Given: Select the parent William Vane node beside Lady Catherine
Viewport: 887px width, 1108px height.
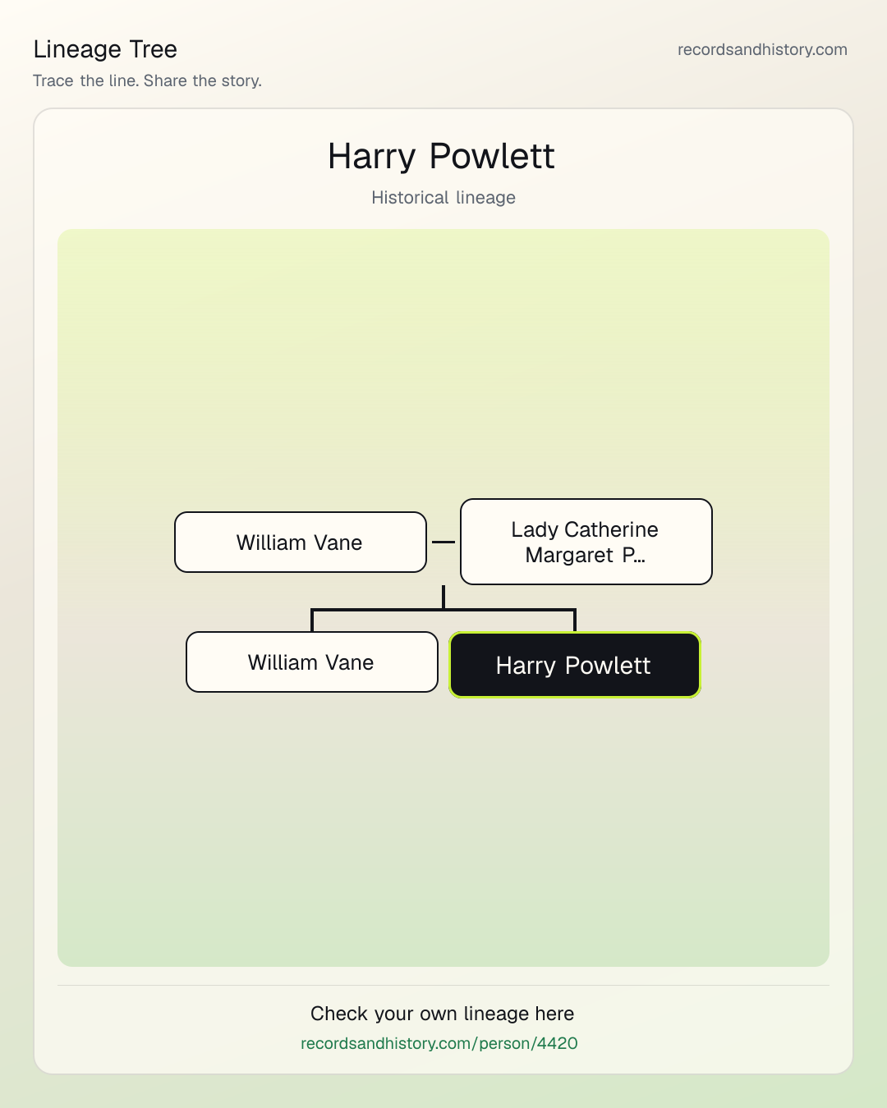Looking at the screenshot, I should coord(301,543).
